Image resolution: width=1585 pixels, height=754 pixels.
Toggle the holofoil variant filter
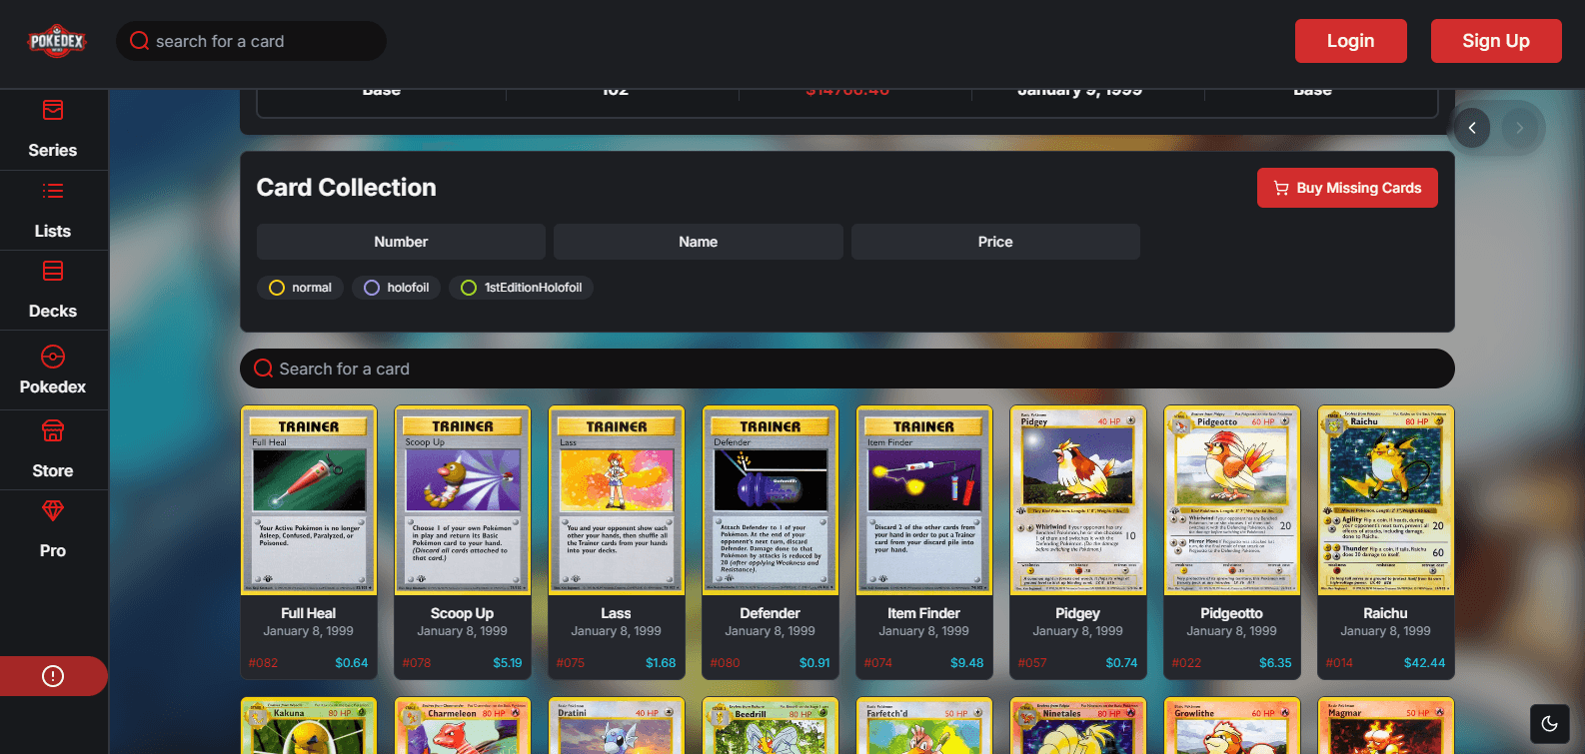[x=397, y=288]
